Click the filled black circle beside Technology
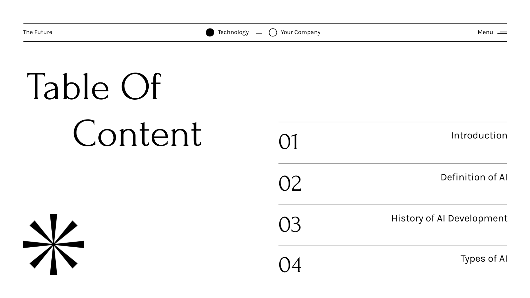Screen dimensions: 530x298 210,32
